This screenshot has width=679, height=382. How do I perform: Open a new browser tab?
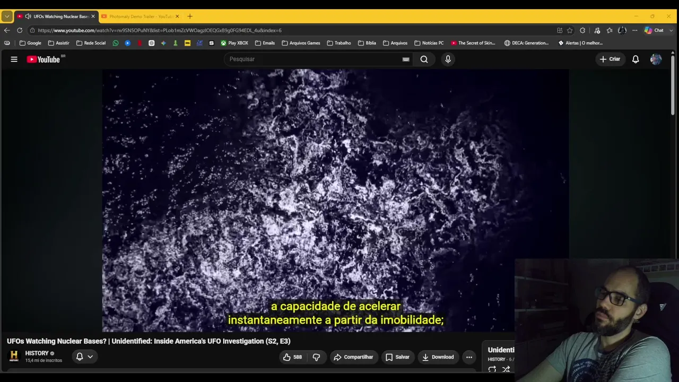pos(190,16)
